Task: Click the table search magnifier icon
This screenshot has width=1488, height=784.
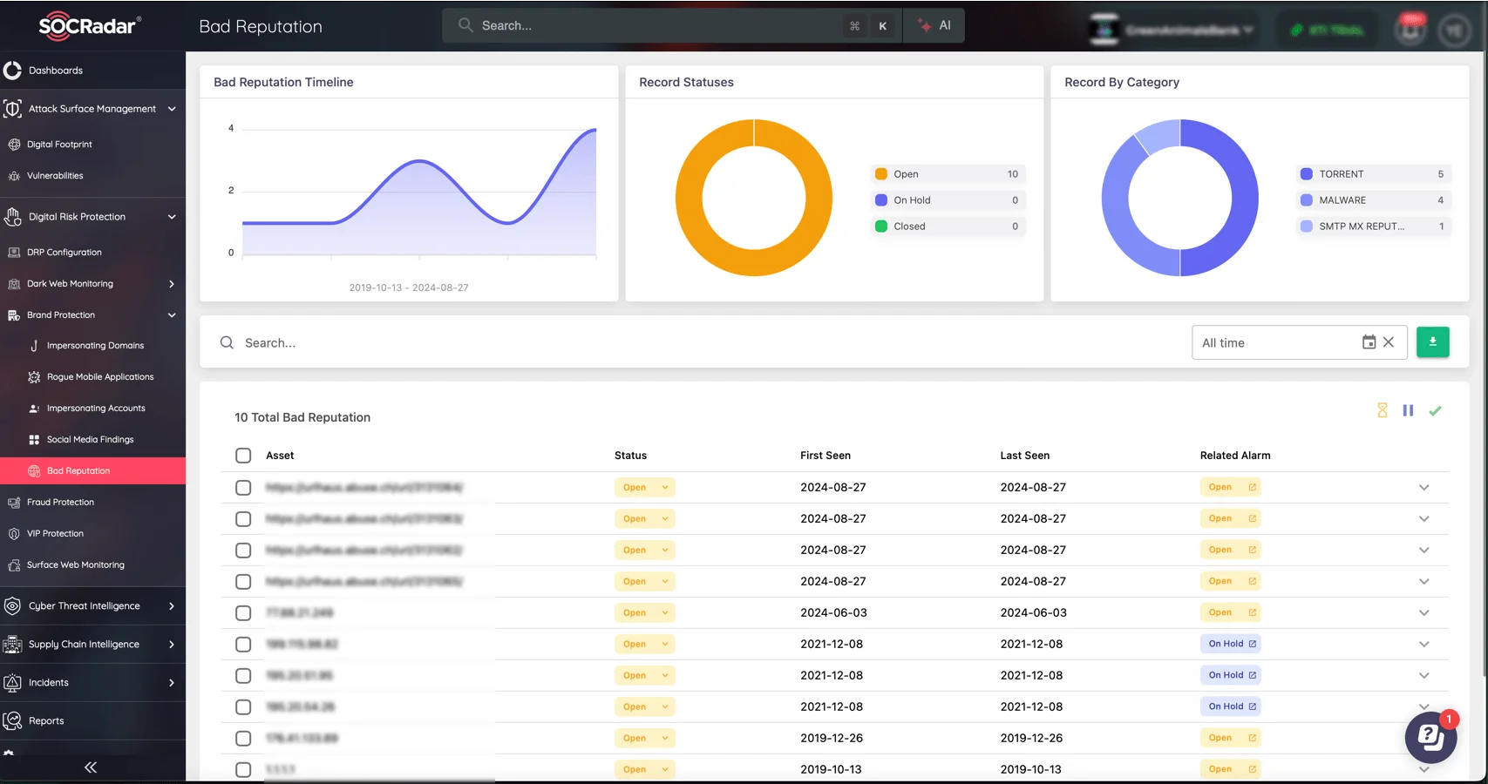Action: pyautogui.click(x=227, y=343)
